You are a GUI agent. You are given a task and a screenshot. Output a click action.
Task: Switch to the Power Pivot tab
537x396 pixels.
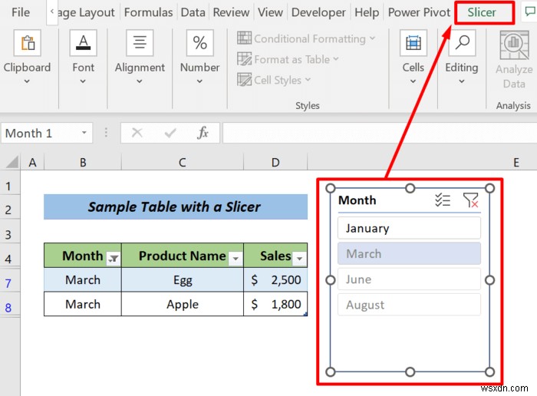pos(419,12)
